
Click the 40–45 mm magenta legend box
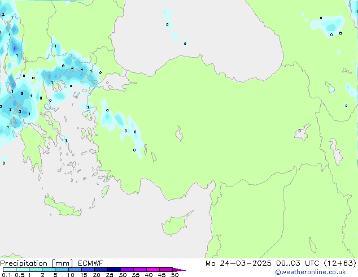[x=153, y=270]
